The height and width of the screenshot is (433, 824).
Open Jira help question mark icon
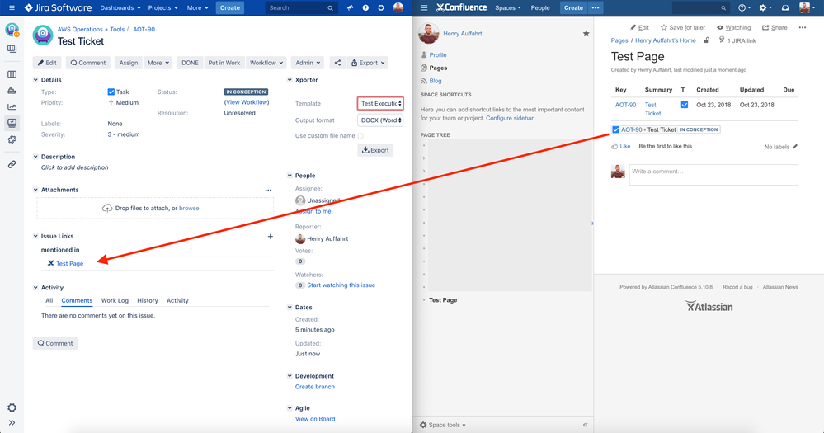pyautogui.click(x=365, y=8)
